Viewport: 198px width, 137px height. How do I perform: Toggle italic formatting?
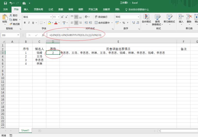click(x=29, y=23)
